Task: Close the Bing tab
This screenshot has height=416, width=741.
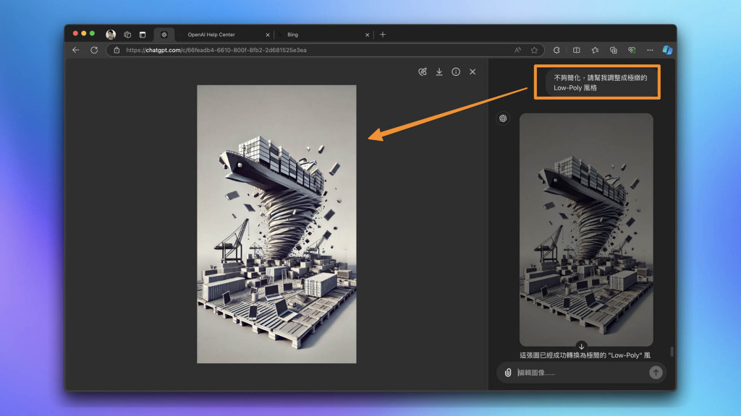Action: pyautogui.click(x=367, y=35)
